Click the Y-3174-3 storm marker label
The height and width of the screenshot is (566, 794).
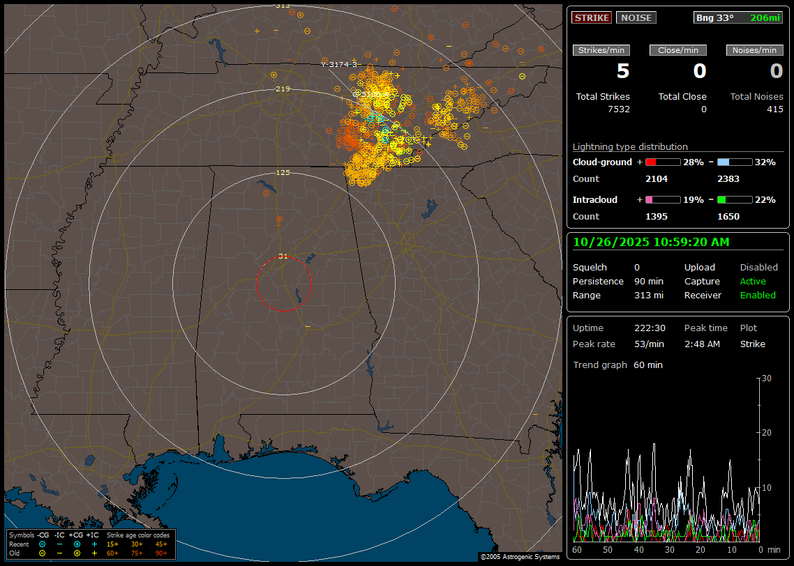coord(339,64)
